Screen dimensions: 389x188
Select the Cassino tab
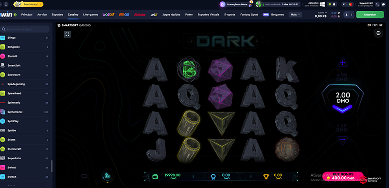tap(73, 15)
